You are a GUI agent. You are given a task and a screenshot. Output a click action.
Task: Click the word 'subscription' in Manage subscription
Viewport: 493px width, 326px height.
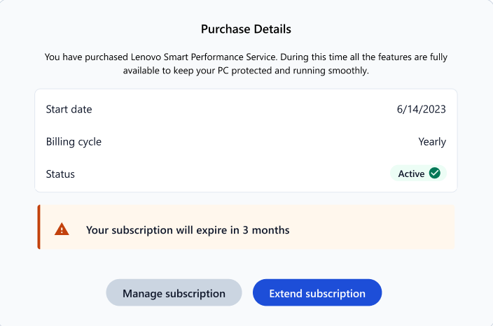[195, 294]
